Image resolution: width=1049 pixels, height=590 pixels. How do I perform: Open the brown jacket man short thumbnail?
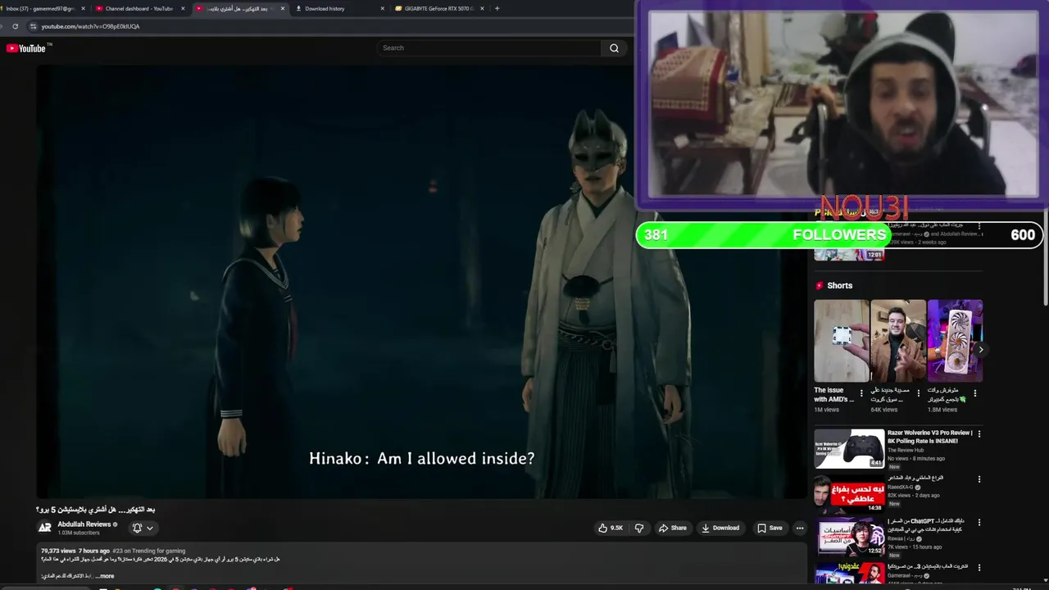pos(898,341)
